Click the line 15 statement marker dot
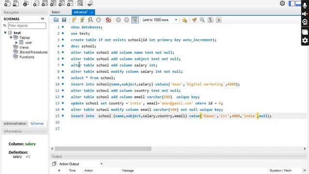The width and height of the screenshot is (309, 174). [x=63, y=116]
